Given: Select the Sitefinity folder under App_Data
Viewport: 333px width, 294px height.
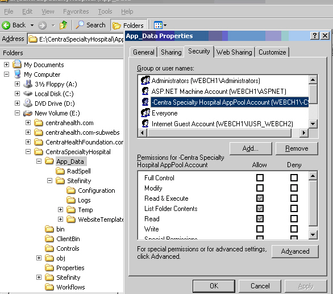Looking at the screenshot, I should coord(79,181).
